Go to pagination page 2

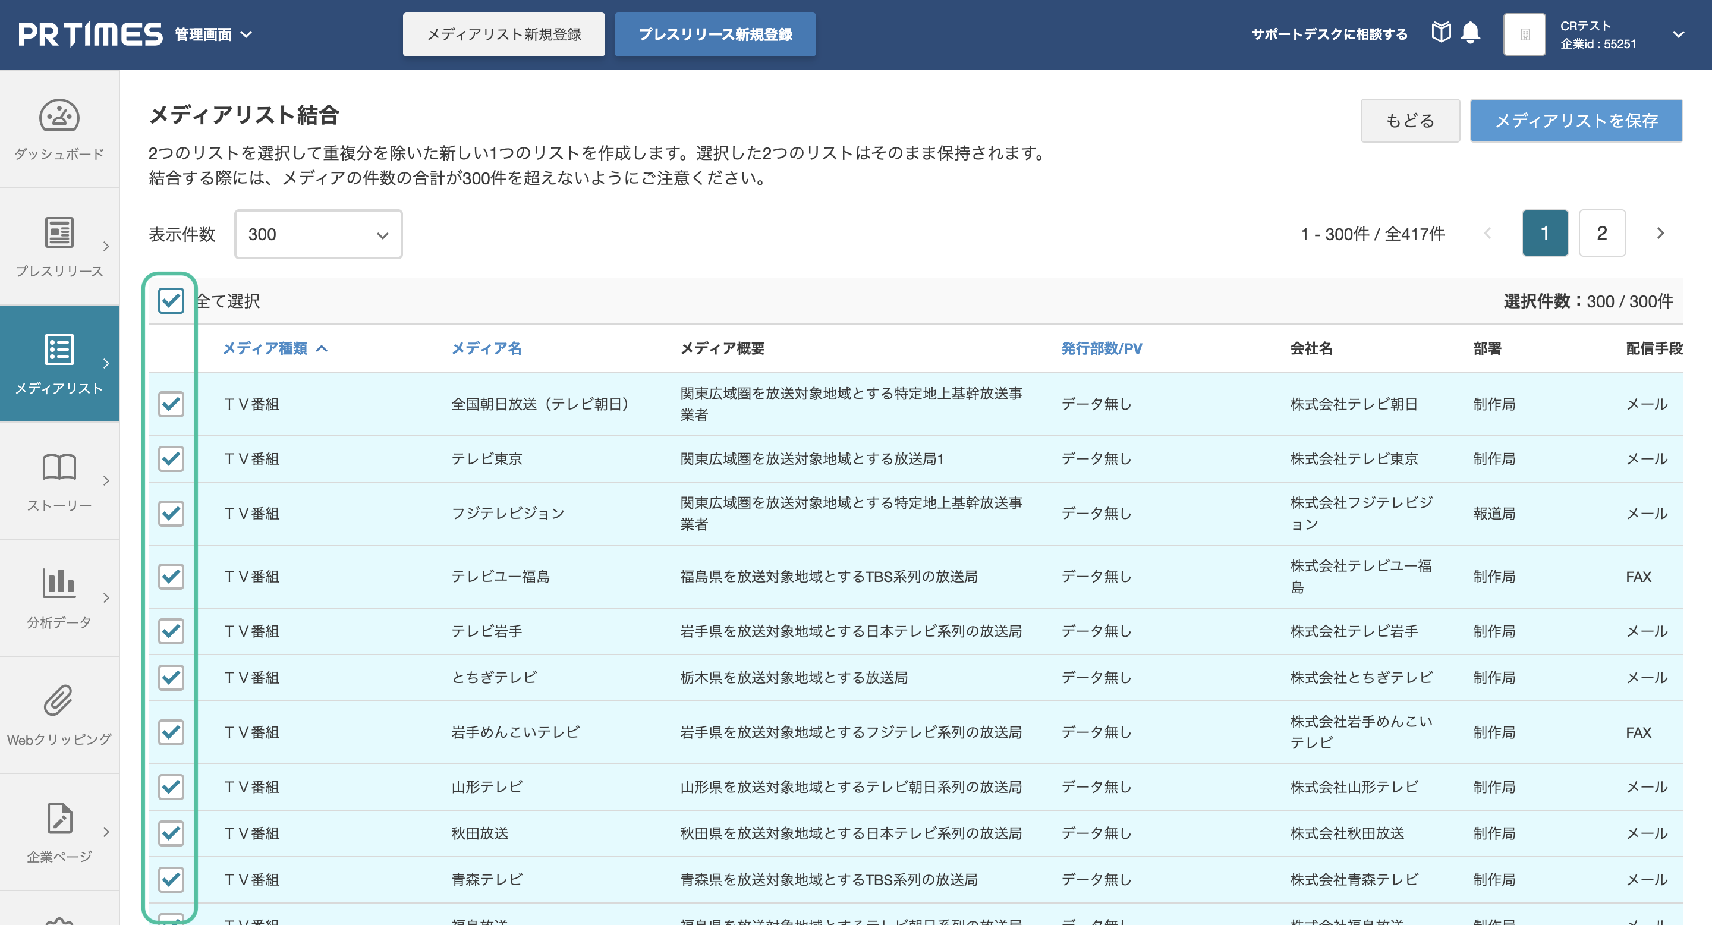(1601, 233)
